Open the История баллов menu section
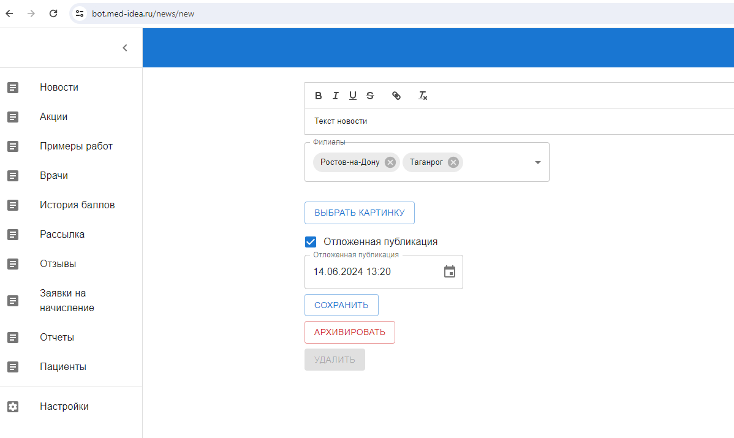 [x=71, y=205]
